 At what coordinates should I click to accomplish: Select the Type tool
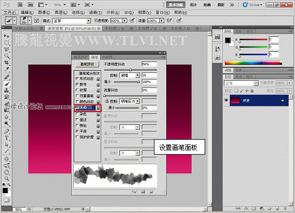(x=6, y=138)
